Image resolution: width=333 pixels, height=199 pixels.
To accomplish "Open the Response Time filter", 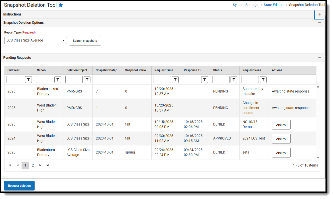I will click(204, 79).
